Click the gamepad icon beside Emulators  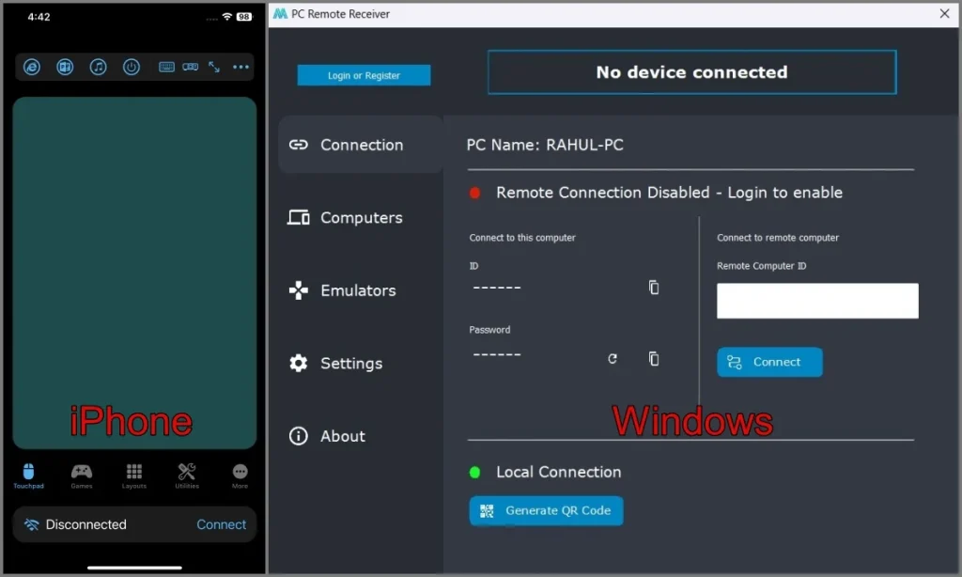click(x=299, y=290)
